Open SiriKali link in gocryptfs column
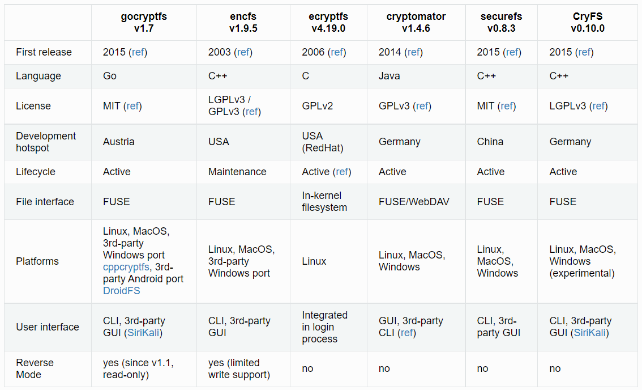Screen dimensions: 642x390 click(144, 333)
